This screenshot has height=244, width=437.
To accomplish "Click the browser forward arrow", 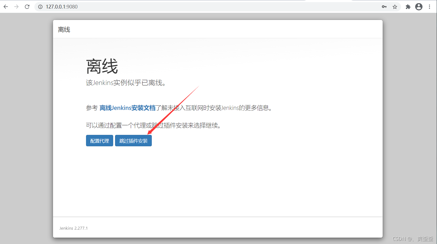I will point(17,7).
